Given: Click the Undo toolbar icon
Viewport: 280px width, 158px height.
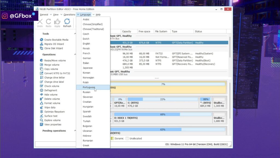Looking at the screenshot, I should 40,23.
